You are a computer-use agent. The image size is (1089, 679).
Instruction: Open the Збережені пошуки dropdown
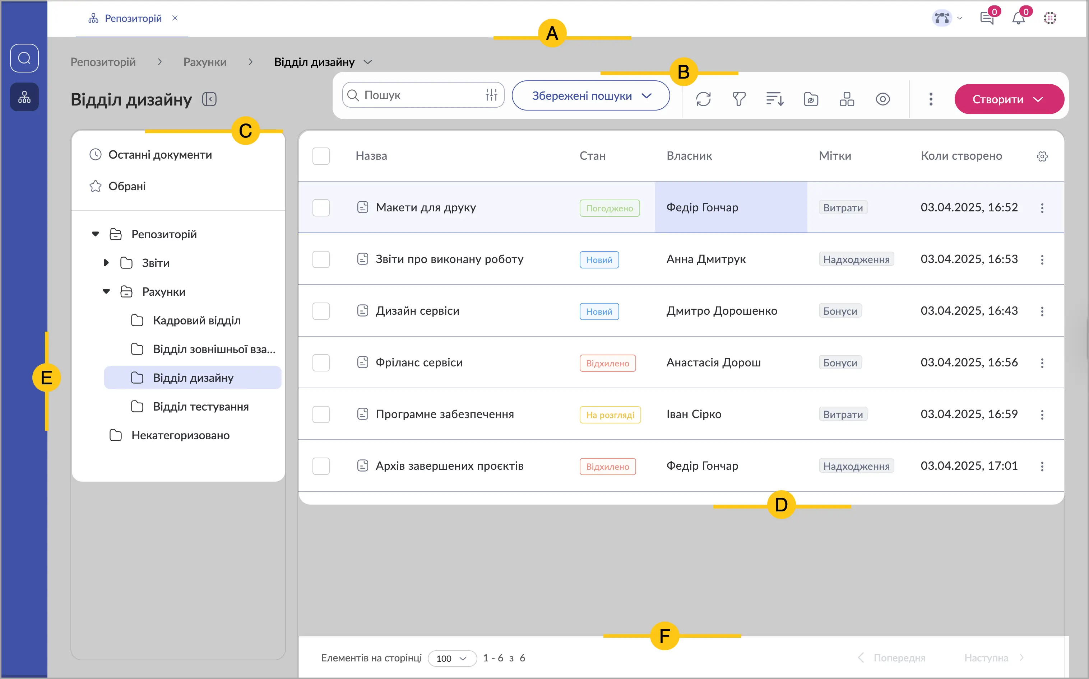click(590, 96)
